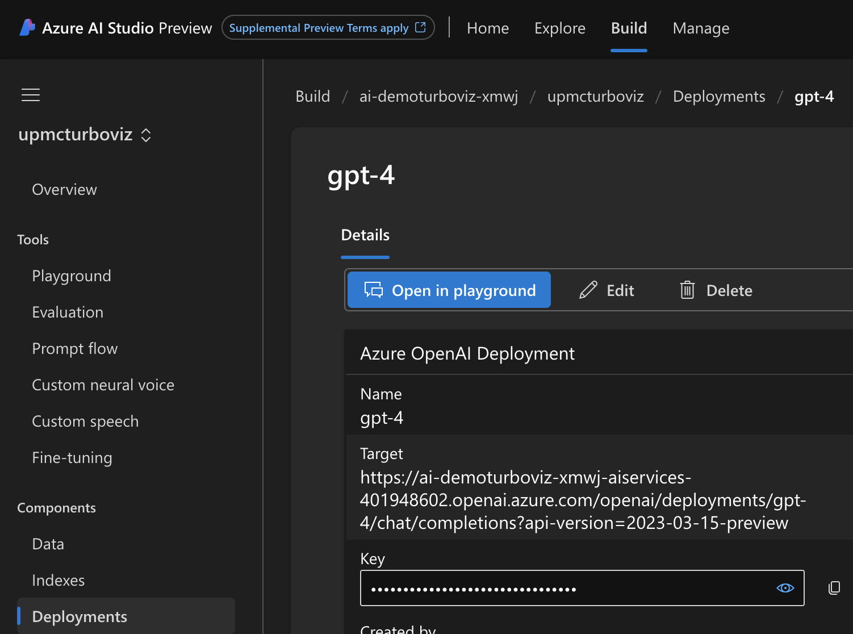Viewport: 853px width, 634px height.
Task: Click the upmcturboviz breadcrumb
Action: [596, 97]
